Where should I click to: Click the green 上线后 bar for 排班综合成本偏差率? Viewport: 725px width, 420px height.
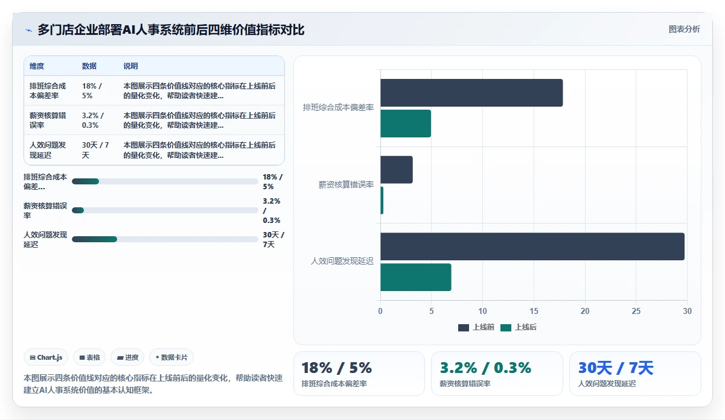[406, 124]
